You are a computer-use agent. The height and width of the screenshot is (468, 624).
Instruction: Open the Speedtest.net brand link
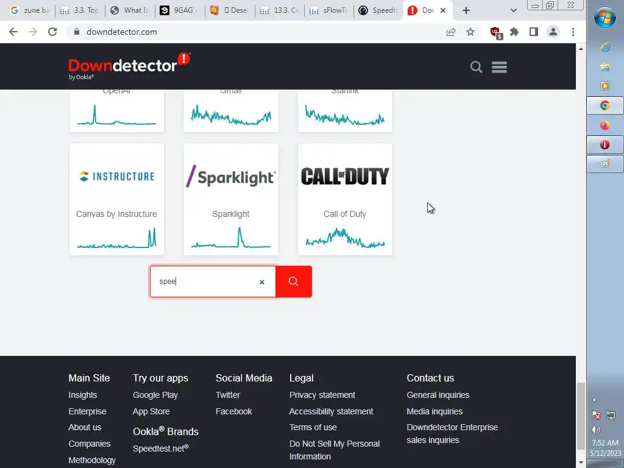161,448
